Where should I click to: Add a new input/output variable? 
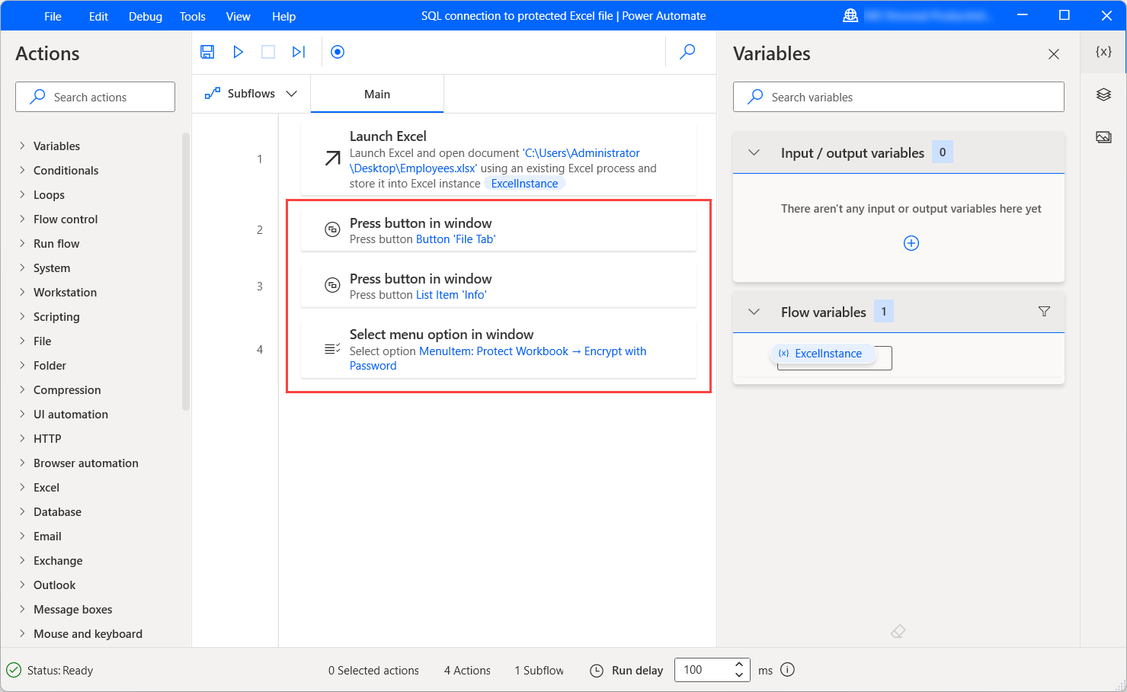point(911,243)
